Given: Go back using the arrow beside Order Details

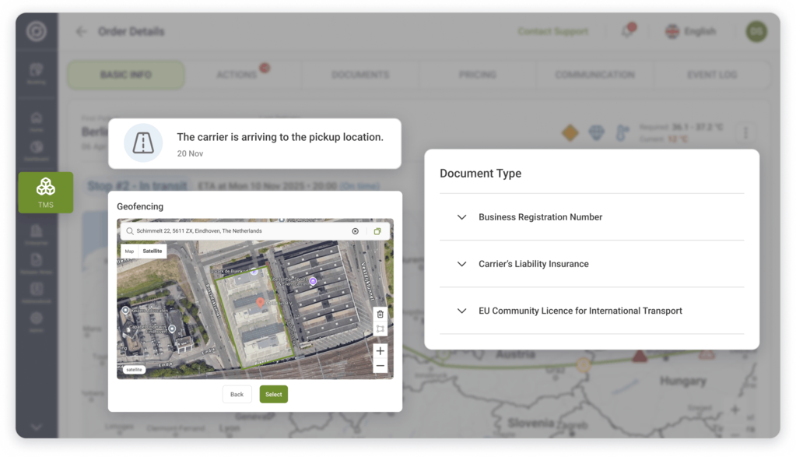Looking at the screenshot, I should point(81,31).
